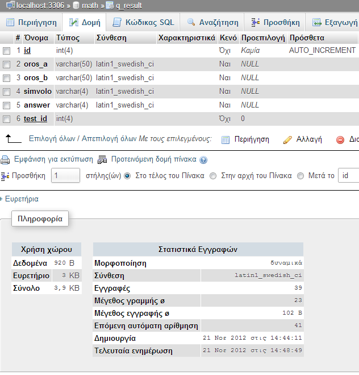Screen dimensions: 359x375
Task: Open the Κώδικας SQL tab
Action: (x=143, y=22)
